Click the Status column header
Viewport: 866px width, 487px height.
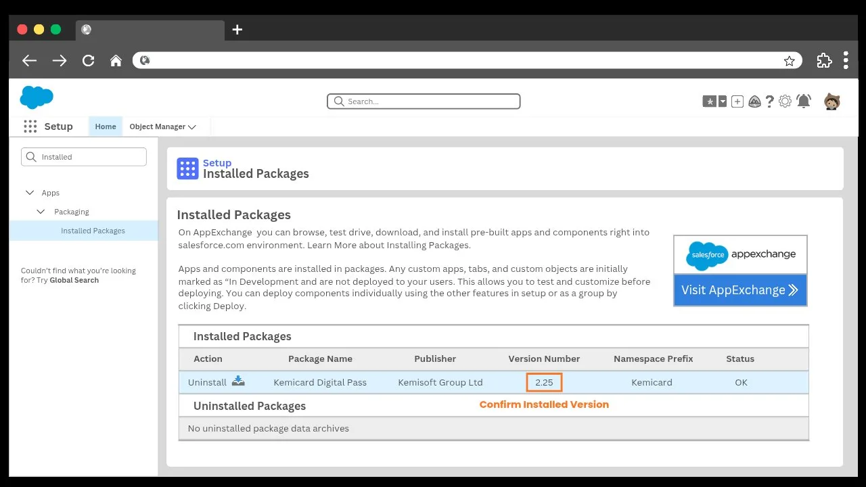pyautogui.click(x=740, y=359)
